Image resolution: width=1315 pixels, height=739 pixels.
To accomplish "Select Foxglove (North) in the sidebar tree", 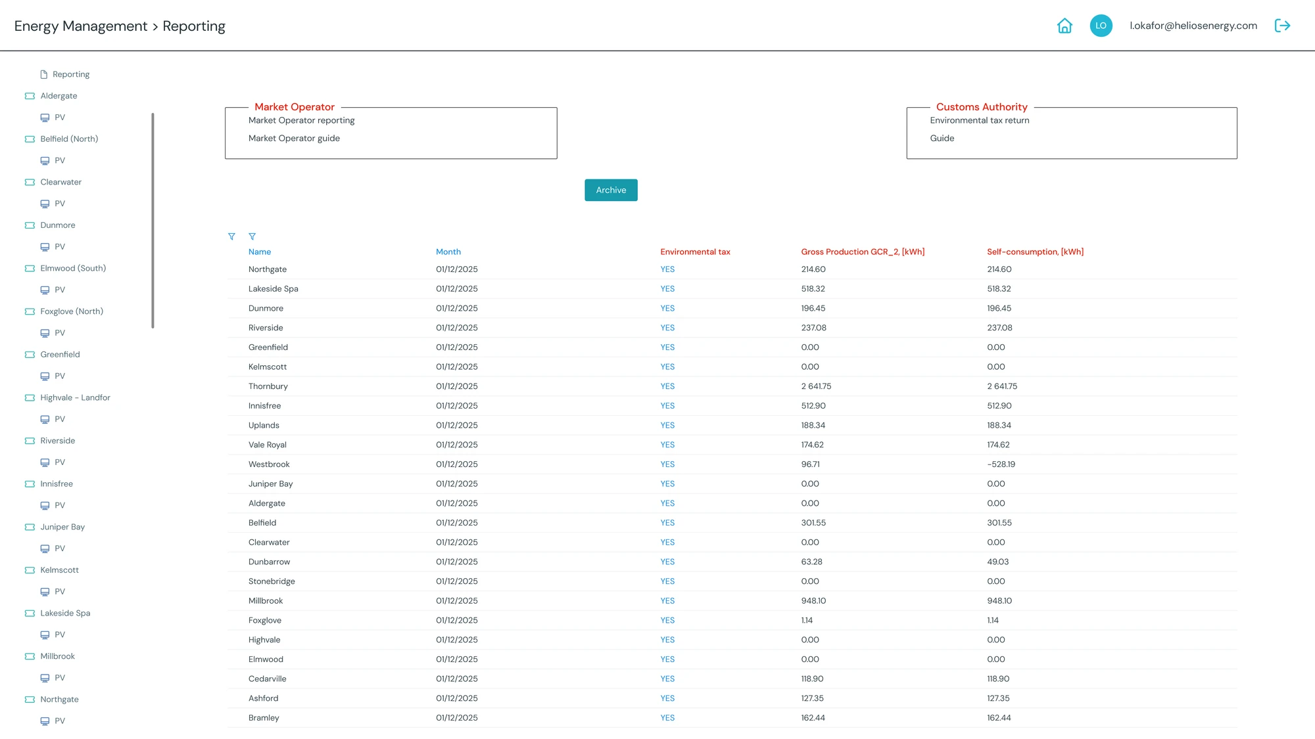I will pos(72,311).
